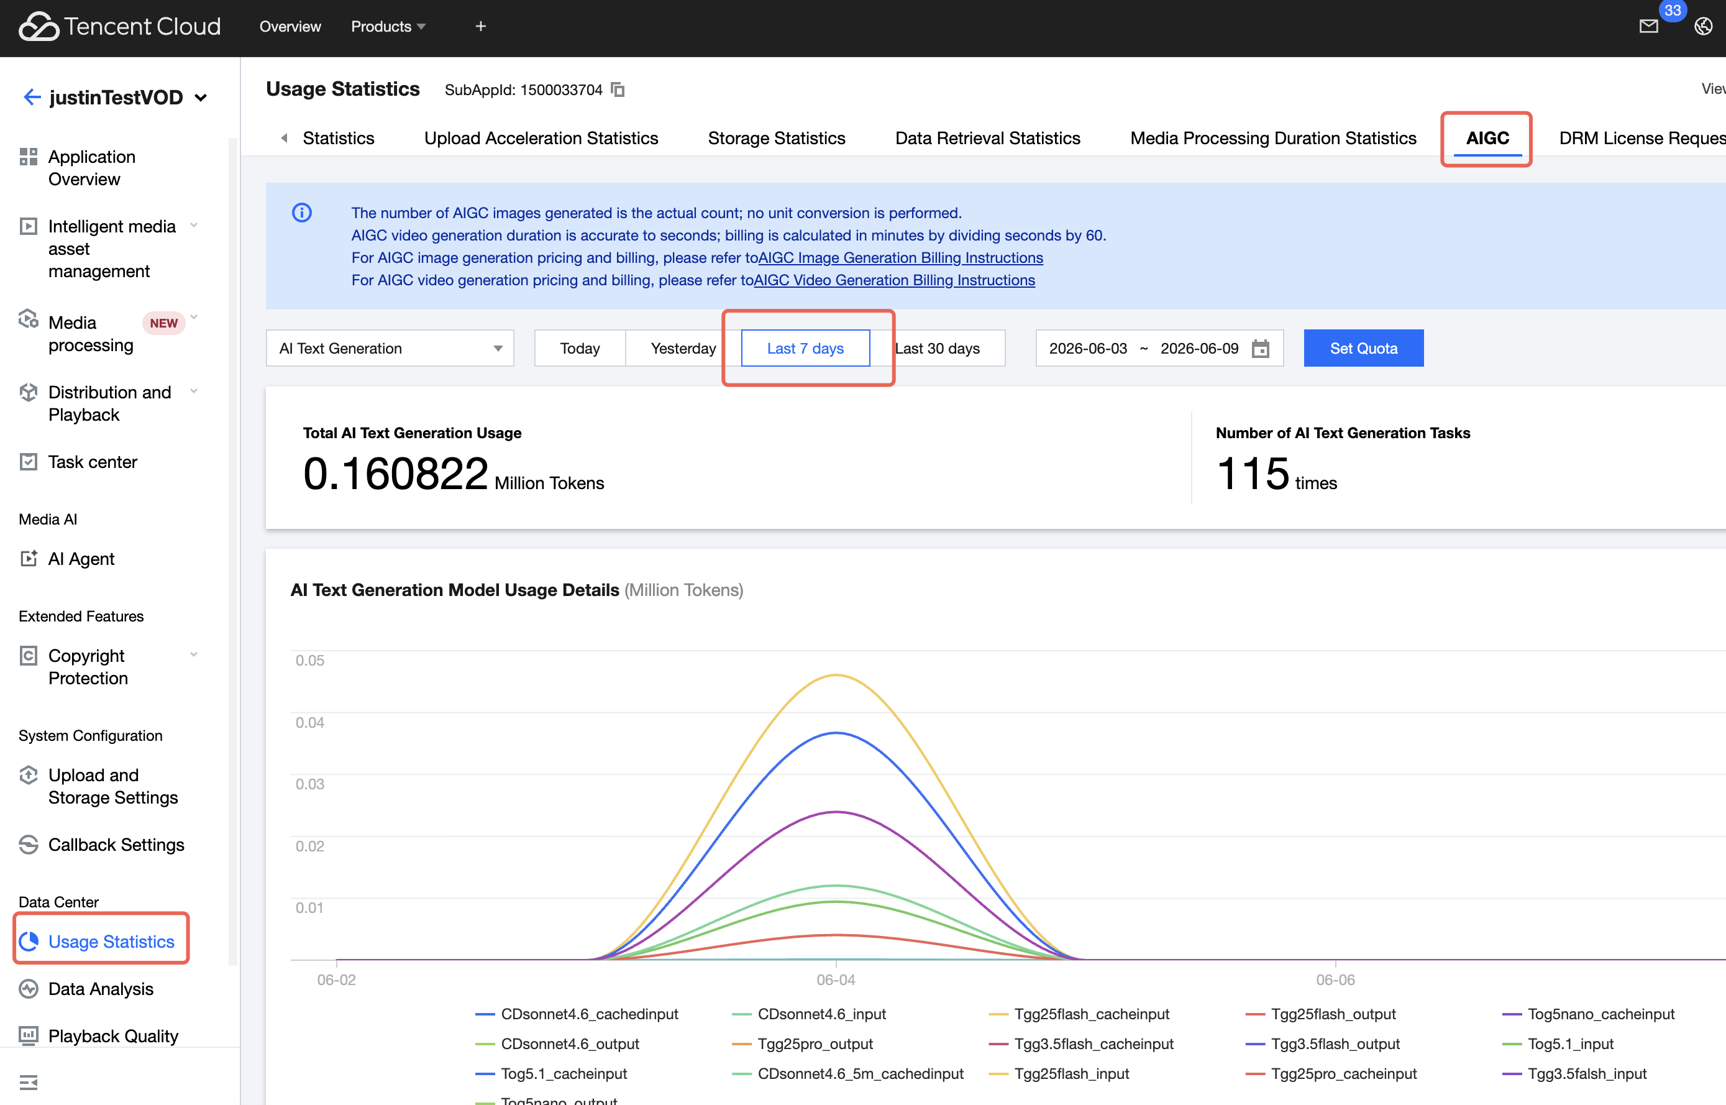Click the plus icon in top navigation

point(481,27)
